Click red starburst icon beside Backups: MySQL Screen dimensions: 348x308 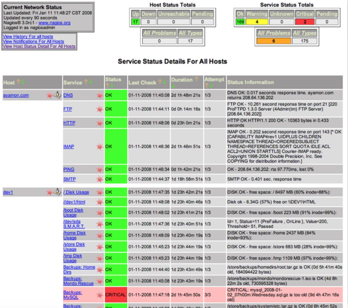[99, 295]
